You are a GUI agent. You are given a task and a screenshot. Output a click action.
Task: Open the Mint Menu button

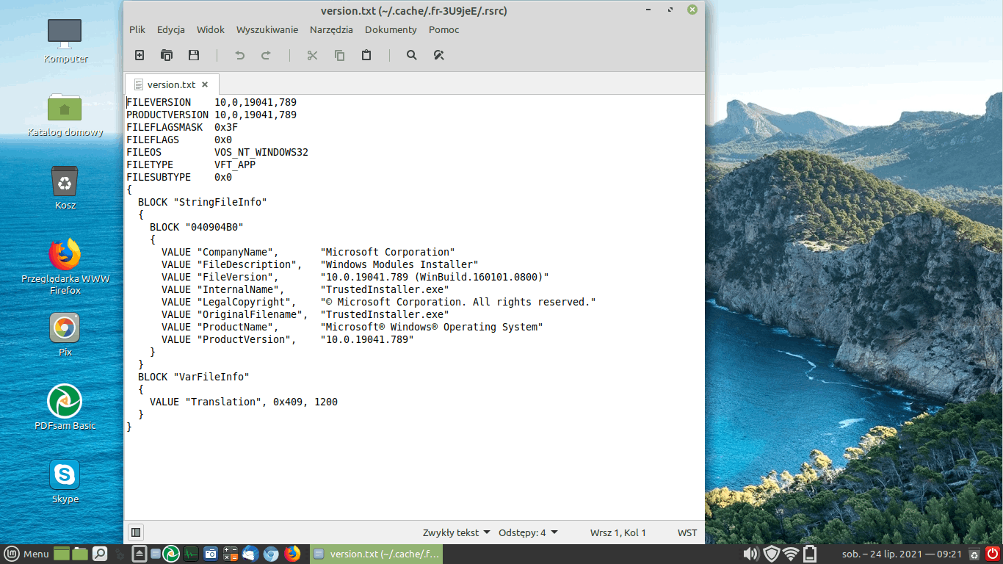click(x=27, y=554)
